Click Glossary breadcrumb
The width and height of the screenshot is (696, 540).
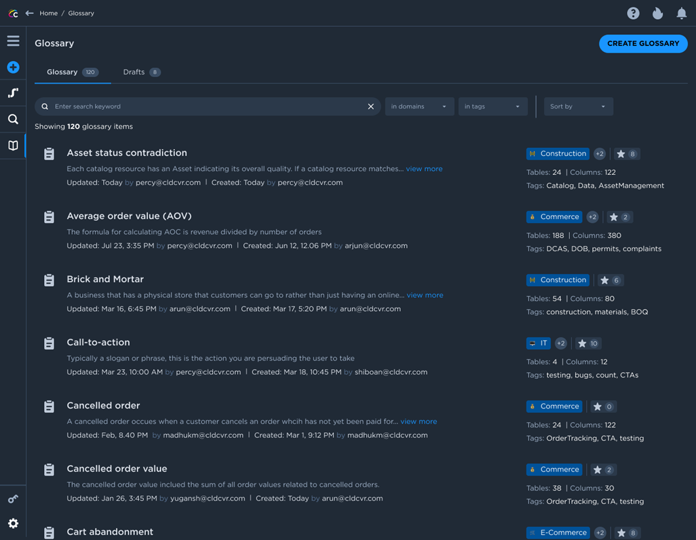[81, 13]
